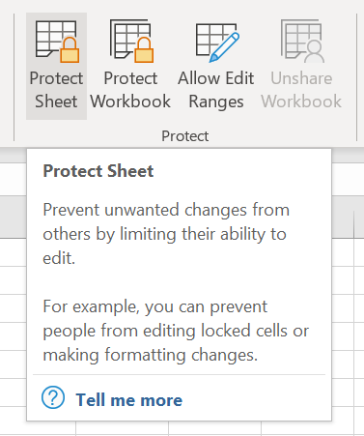
Task: Click the gray header strip left of tooltip
Action: 14,217
